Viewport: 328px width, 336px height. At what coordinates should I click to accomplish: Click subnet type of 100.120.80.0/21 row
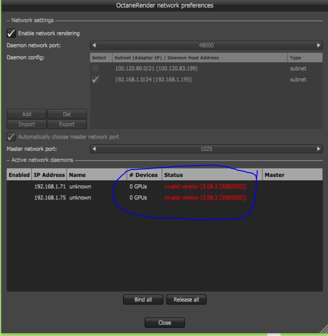click(298, 68)
